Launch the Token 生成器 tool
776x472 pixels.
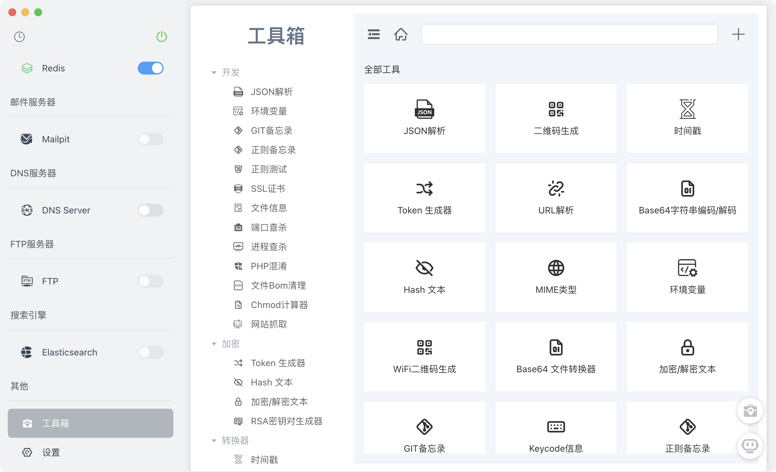click(x=424, y=198)
